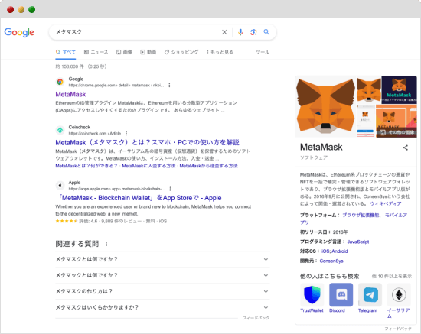This screenshot has height=334, width=421.
Task: Expand the question メタマックとは何ですか？
Action: pos(162,275)
